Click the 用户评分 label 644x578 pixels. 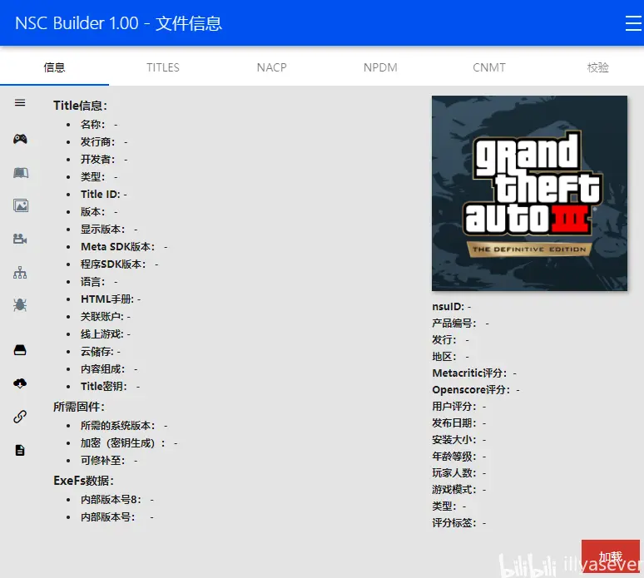coord(453,407)
